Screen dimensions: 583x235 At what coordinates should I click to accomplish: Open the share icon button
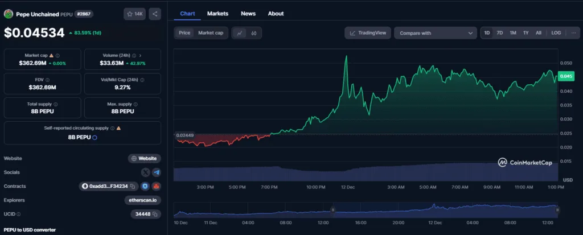click(155, 14)
